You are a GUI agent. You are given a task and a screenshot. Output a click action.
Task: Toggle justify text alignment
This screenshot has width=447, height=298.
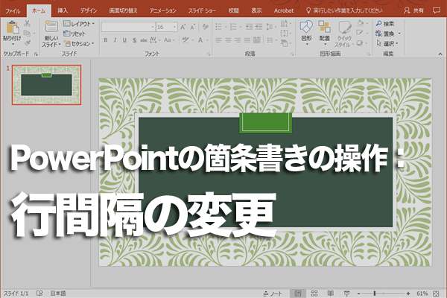(247, 40)
